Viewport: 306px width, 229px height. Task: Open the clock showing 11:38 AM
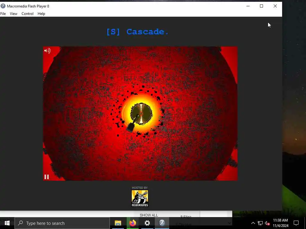(x=280, y=223)
